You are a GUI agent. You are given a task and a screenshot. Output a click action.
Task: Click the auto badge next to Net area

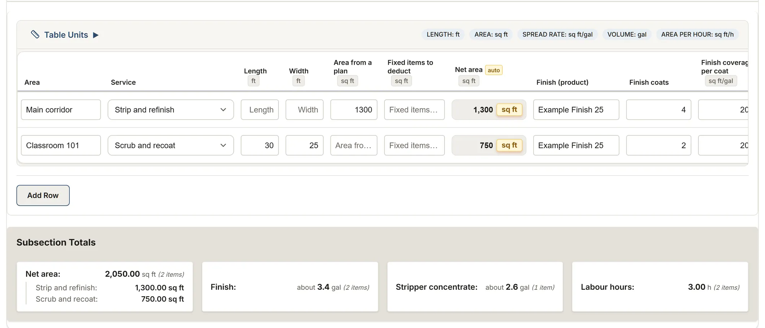coord(493,70)
